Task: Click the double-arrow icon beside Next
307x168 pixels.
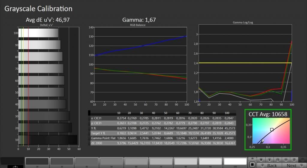Action: click(x=301, y=165)
